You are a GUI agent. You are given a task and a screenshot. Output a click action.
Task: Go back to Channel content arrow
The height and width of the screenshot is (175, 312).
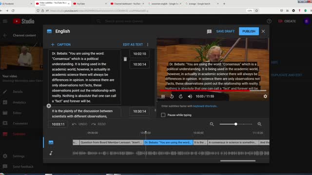point(5,35)
